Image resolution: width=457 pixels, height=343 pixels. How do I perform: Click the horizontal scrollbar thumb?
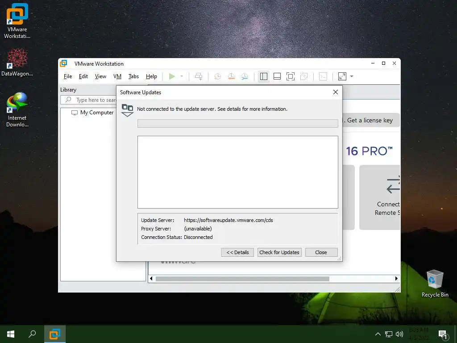242,279
